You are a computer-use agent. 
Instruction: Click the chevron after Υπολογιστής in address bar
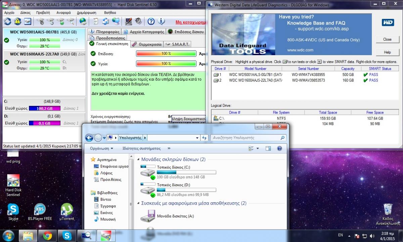tap(145, 138)
